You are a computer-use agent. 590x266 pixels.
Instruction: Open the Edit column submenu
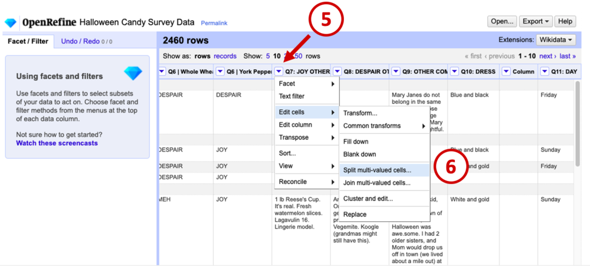point(307,125)
